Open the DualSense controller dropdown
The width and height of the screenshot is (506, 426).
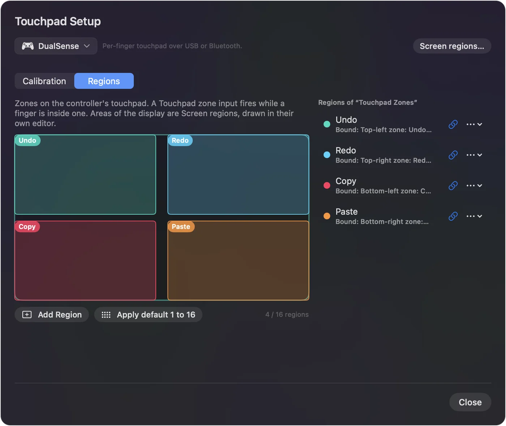click(x=56, y=46)
